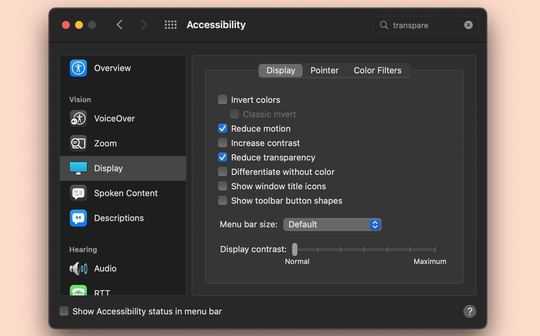Screen dimensions: 540x336
Task: Switch to the Color Filters tab
Action: tap(377, 70)
